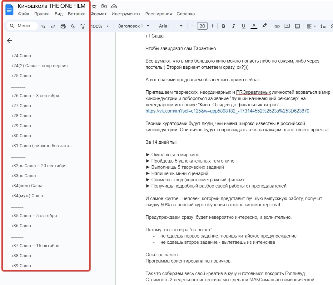Click the heading text т1 Саша
Image resolution: width=333 pixels, height=285 pixels.
click(x=155, y=36)
